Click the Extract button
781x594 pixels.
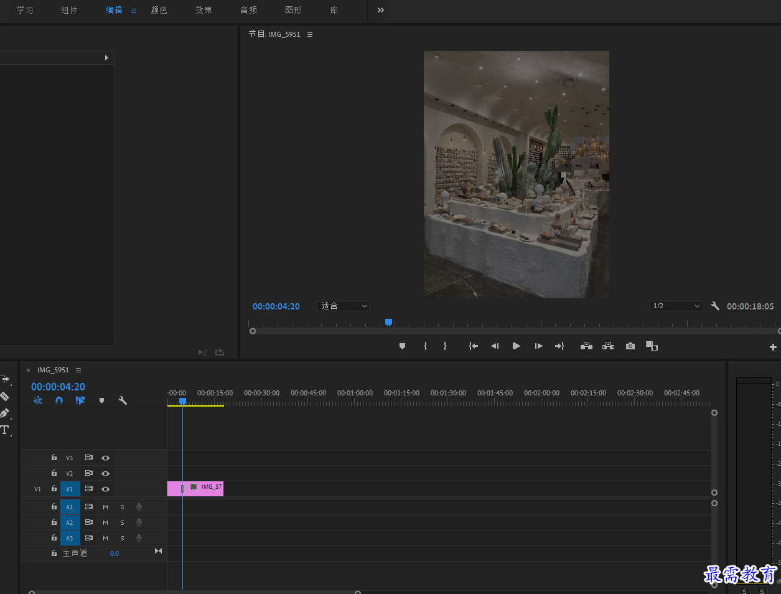[608, 346]
